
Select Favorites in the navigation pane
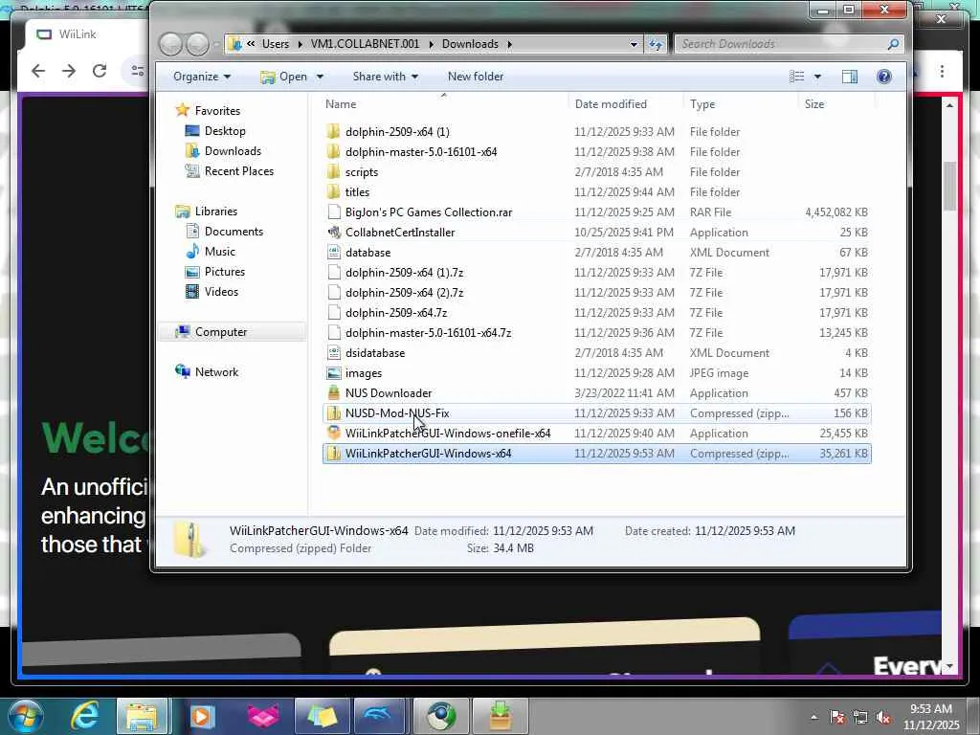click(x=217, y=111)
